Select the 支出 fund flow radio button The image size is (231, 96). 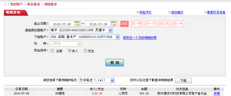pyautogui.click(x=85, y=51)
